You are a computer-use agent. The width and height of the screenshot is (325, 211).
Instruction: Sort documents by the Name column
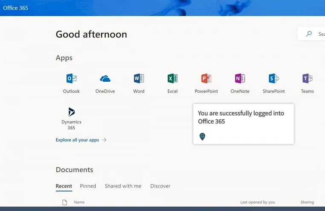point(79,202)
